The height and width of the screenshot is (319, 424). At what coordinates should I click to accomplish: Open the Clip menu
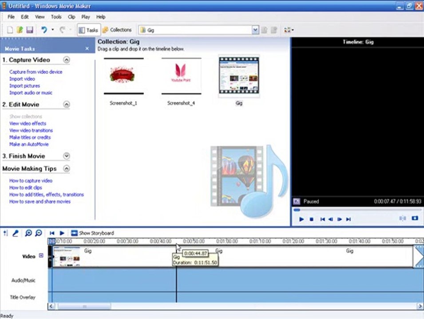pos(71,17)
